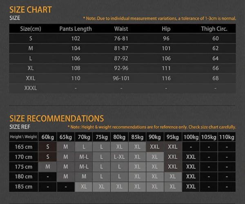This screenshot has height=204, width=245.
Task: Click the tolerance note about 1-3cm
Action: pyautogui.click(x=160, y=18)
